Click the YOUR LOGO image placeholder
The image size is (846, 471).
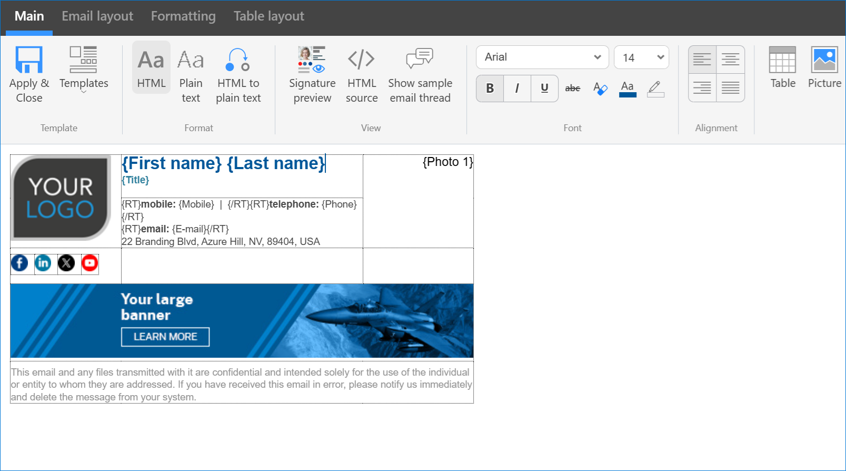pyautogui.click(x=61, y=198)
